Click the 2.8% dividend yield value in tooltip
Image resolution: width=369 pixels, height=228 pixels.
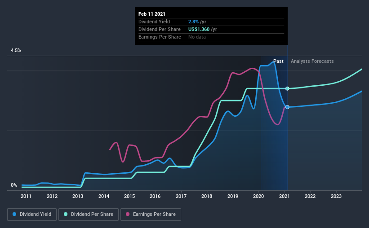pyautogui.click(x=193, y=22)
